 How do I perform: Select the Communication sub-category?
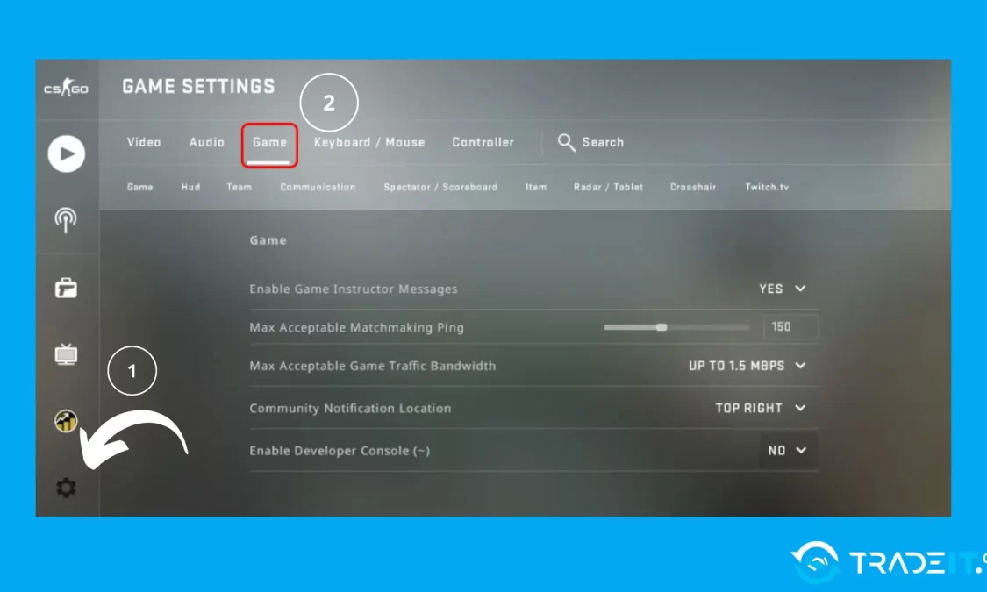(x=318, y=187)
